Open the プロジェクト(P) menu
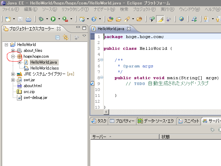The width and height of the screenshot is (221, 166). (x=144, y=9)
